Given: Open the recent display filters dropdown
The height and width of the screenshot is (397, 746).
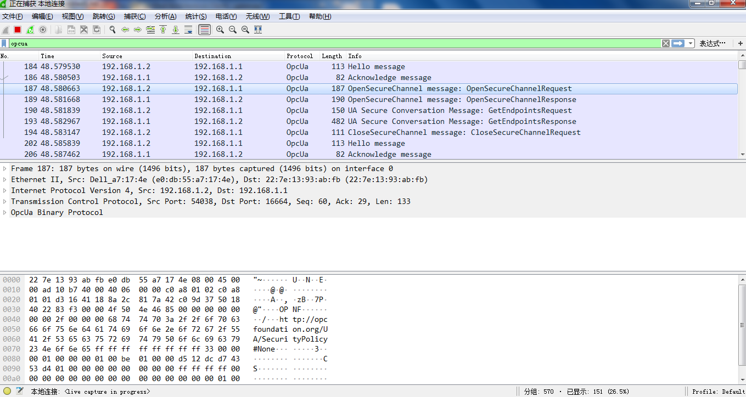Looking at the screenshot, I should point(691,43).
